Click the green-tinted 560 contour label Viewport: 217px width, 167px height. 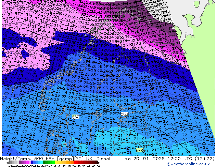pyautogui.click(x=76, y=117)
